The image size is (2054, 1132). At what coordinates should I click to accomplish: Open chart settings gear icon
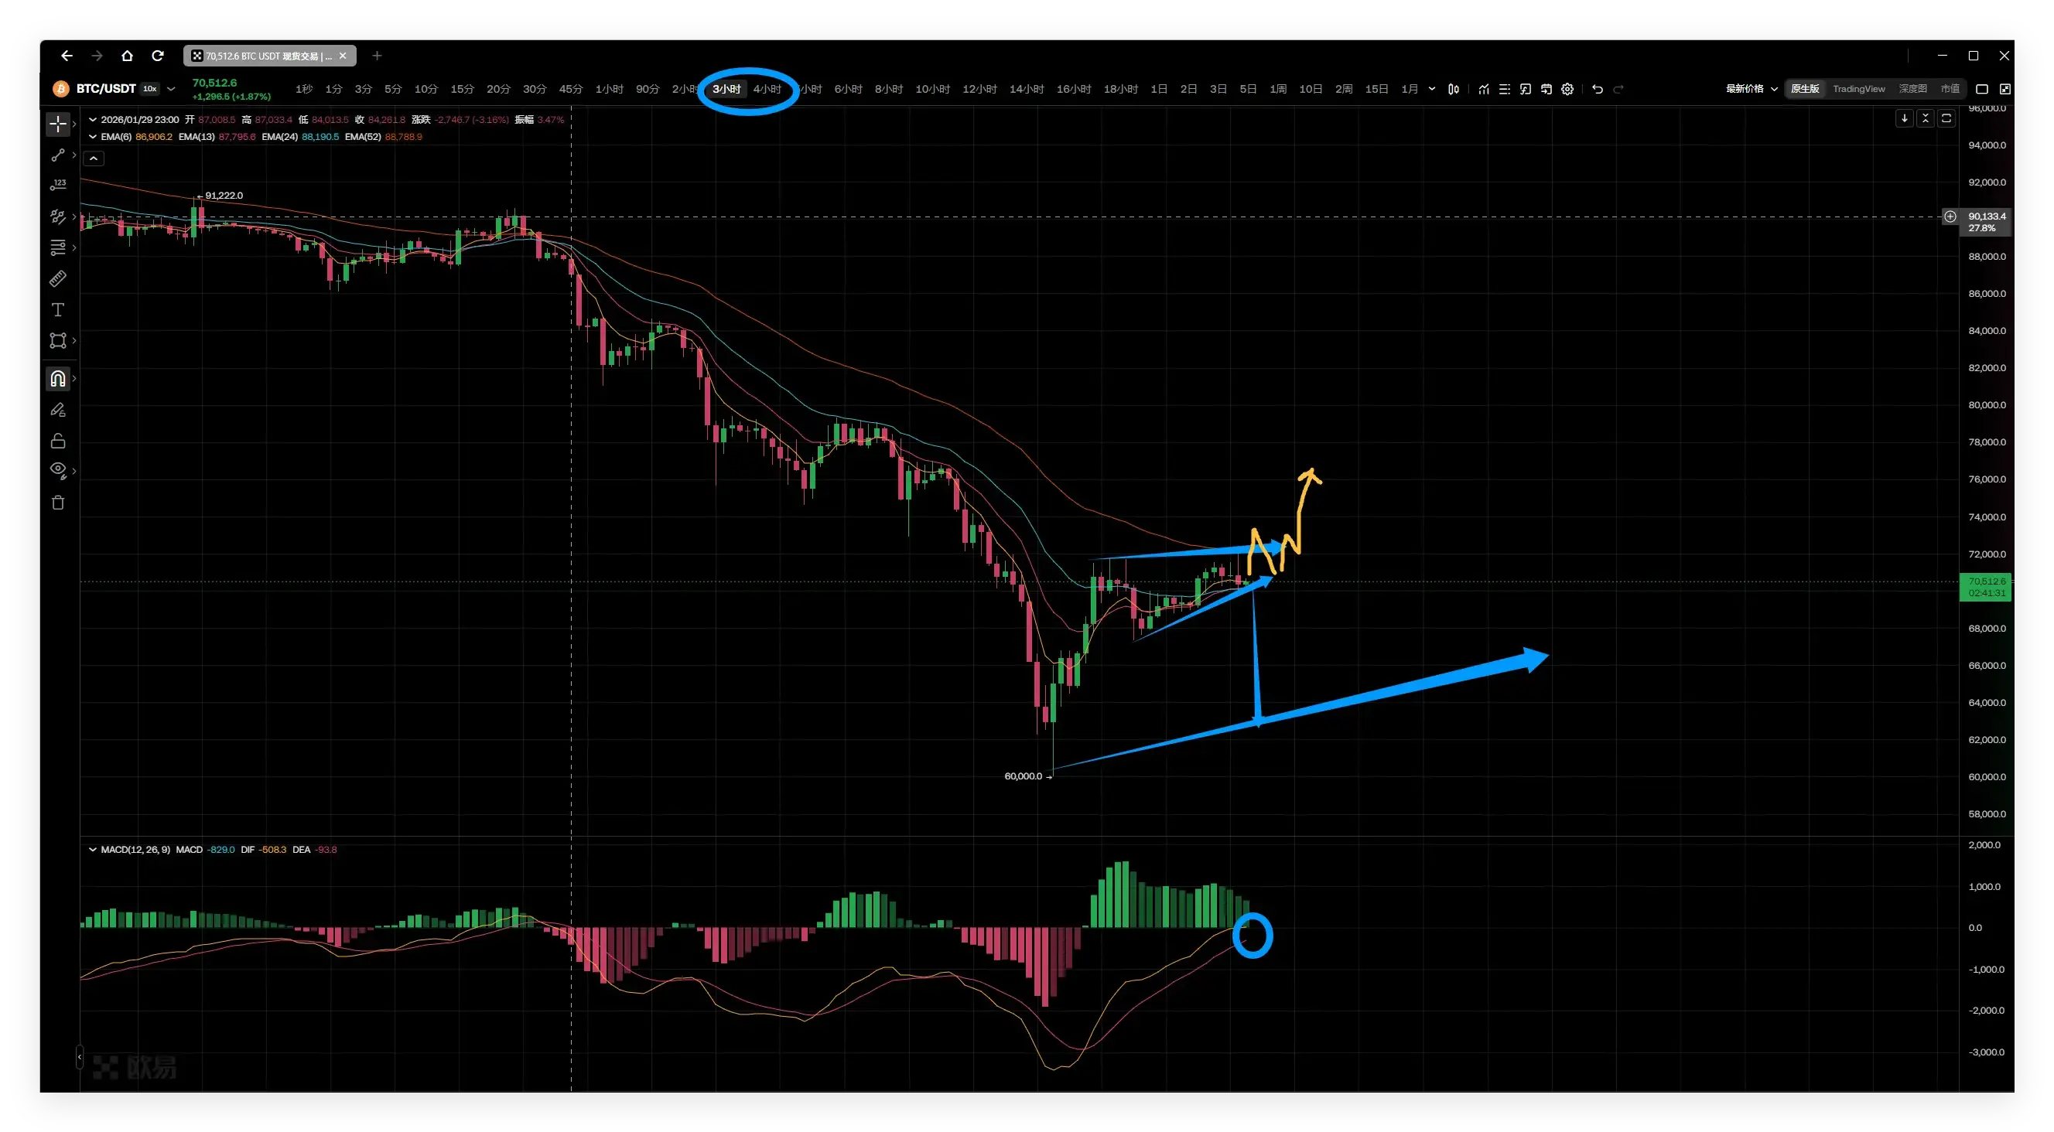click(x=1567, y=89)
